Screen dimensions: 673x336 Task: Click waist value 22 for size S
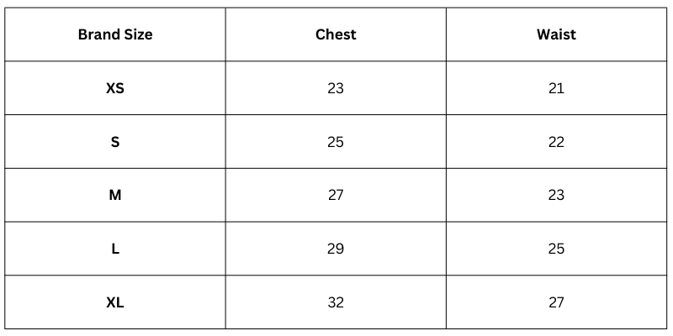click(556, 142)
